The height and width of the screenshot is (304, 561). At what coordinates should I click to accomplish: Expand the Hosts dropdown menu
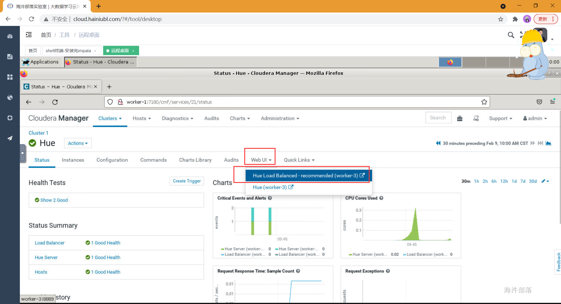142,118
